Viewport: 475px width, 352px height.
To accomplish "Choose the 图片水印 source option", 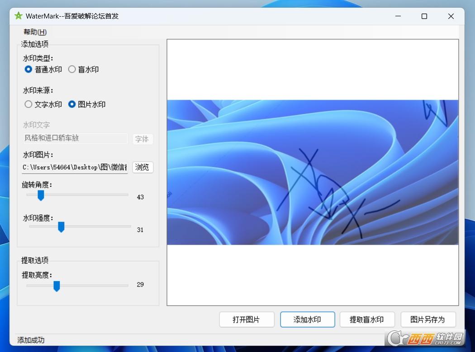I will (x=87, y=105).
